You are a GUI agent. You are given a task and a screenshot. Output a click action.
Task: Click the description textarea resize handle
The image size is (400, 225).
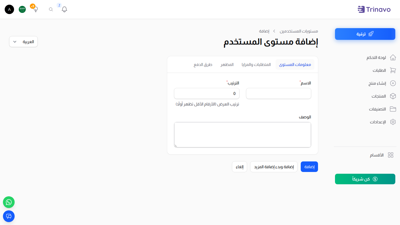pyautogui.click(x=176, y=146)
